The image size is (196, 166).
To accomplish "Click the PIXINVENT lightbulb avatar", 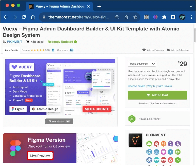I will click(135, 140).
